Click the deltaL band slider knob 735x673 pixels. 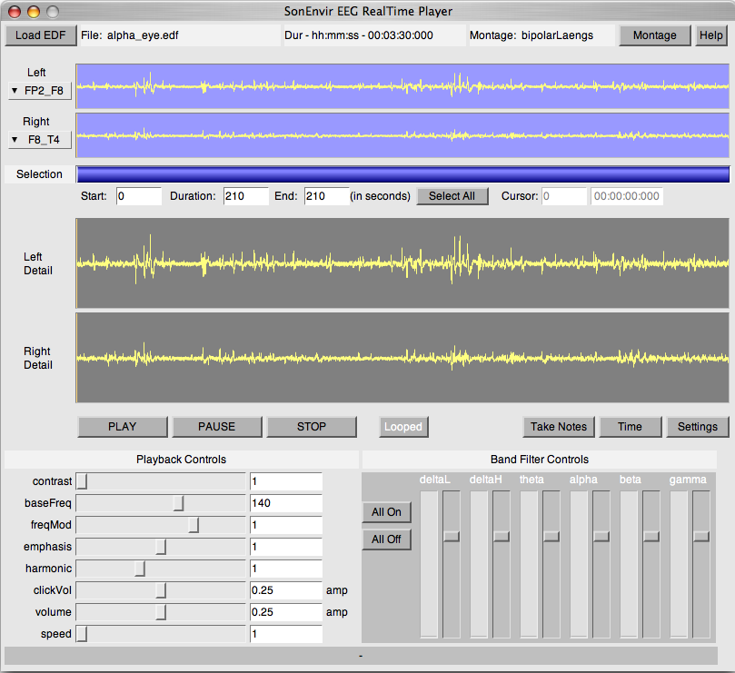(452, 536)
